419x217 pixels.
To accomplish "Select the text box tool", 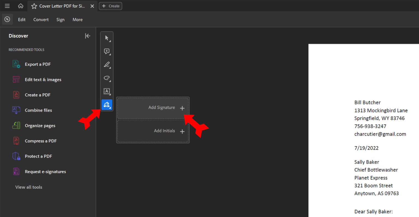I will 107,91.
